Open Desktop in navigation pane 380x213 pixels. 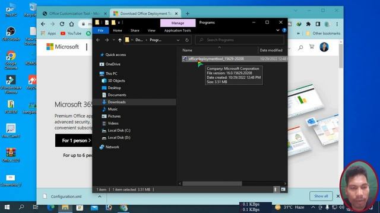[x=114, y=88]
